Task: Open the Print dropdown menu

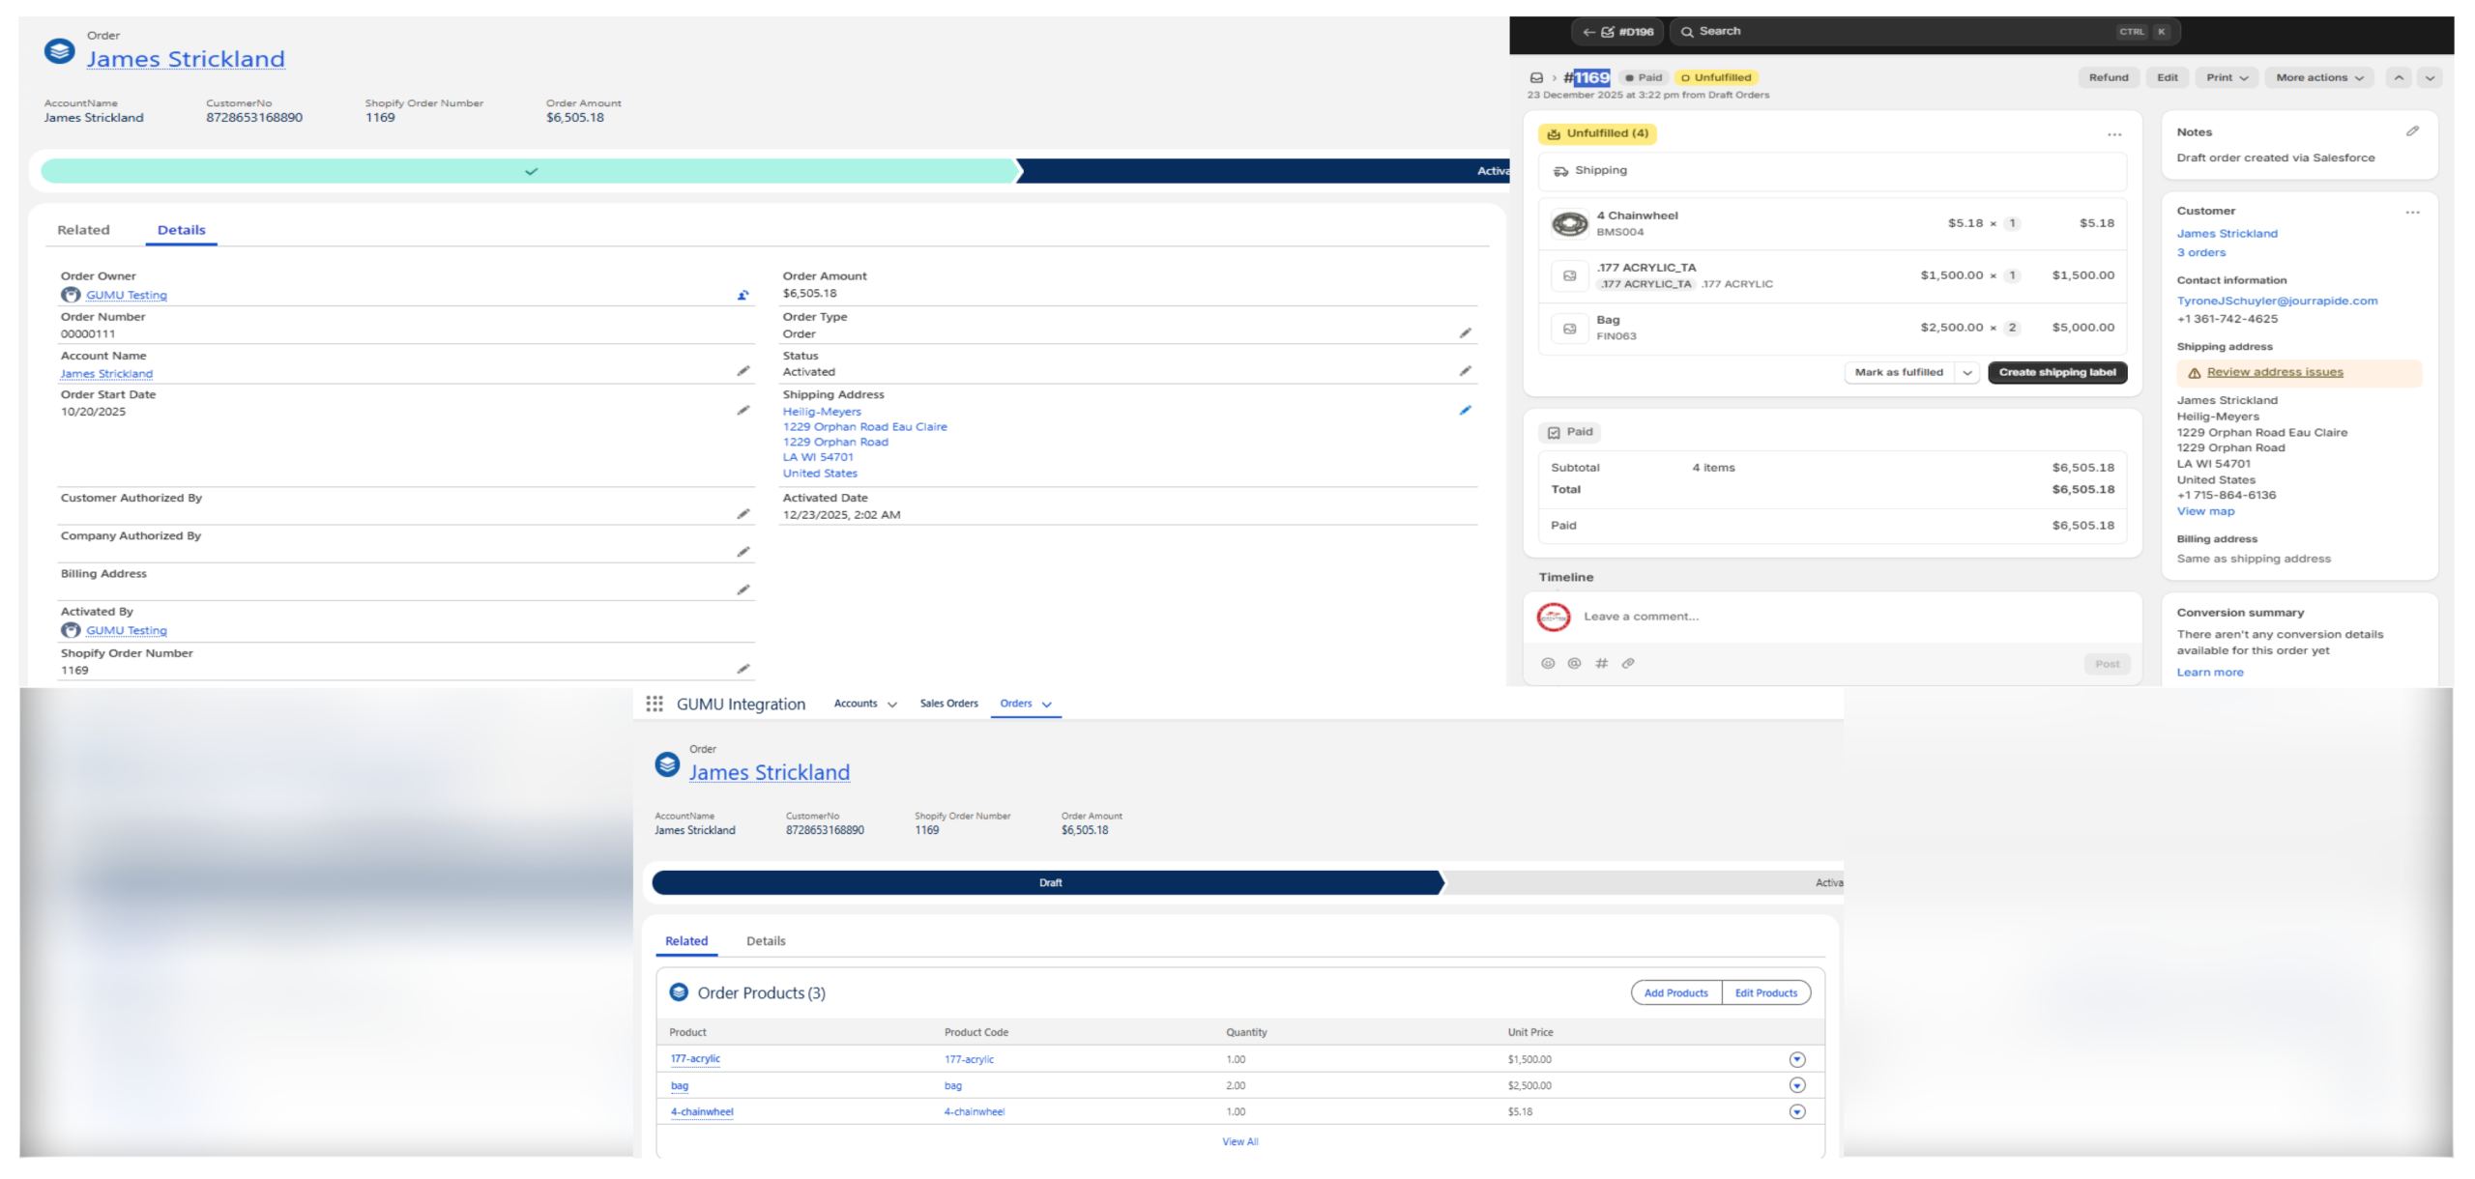Action: [x=2227, y=78]
